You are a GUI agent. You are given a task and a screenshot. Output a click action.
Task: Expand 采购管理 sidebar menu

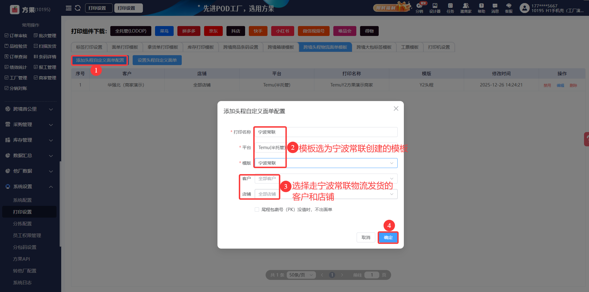coord(30,125)
